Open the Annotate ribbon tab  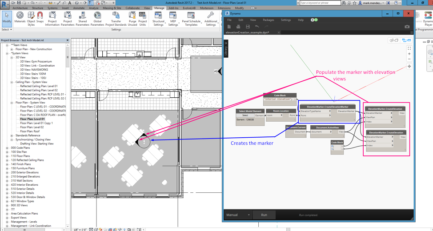pyautogui.click(x=79, y=8)
